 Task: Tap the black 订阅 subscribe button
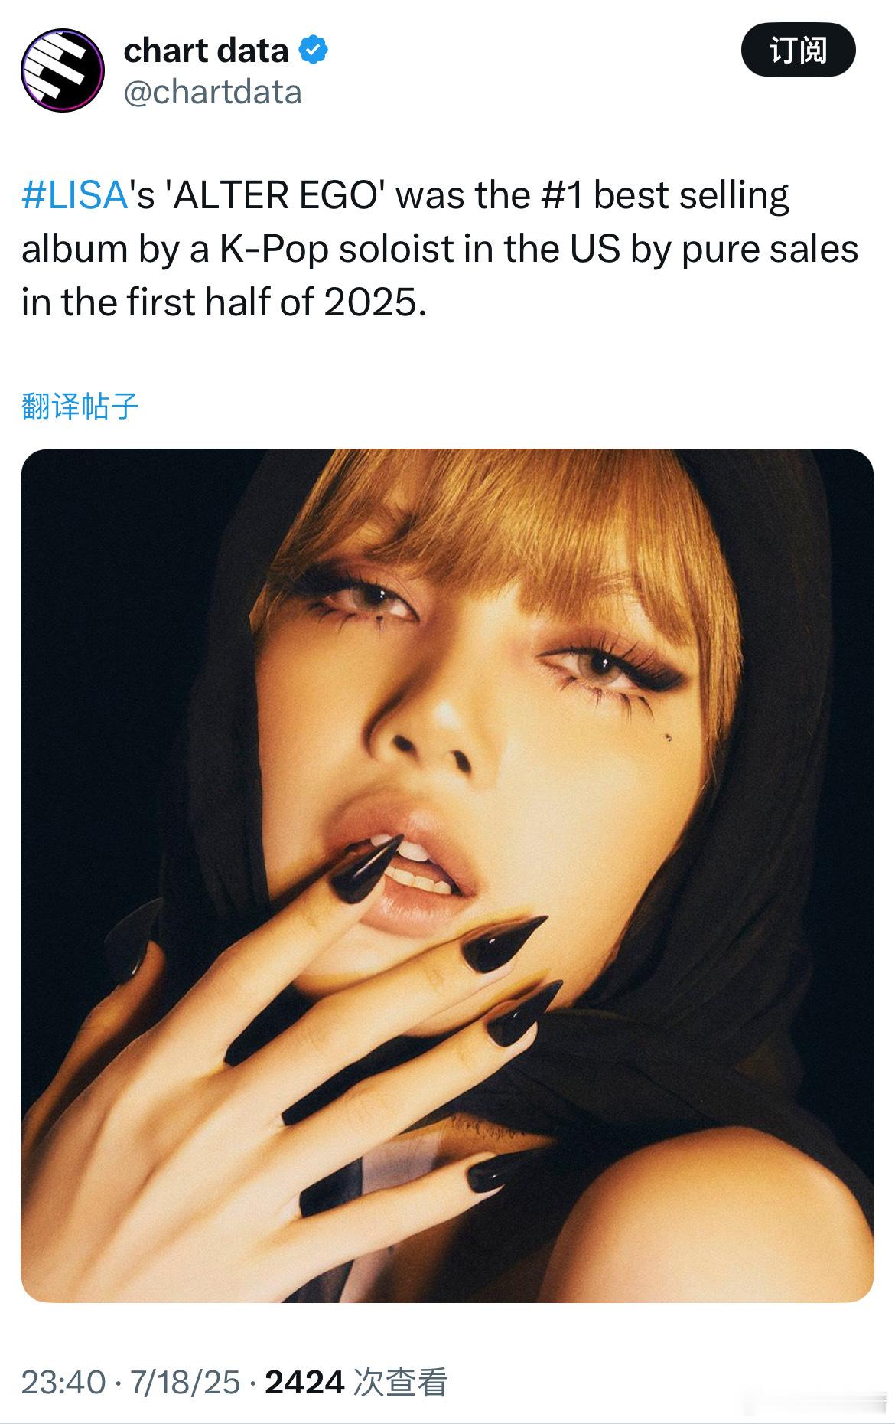(798, 51)
